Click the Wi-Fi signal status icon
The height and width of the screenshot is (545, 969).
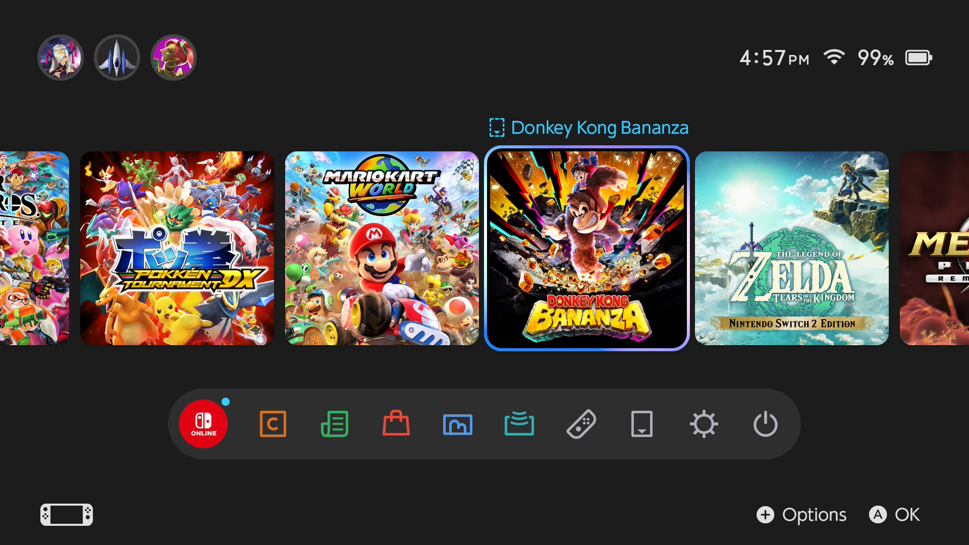tap(834, 57)
